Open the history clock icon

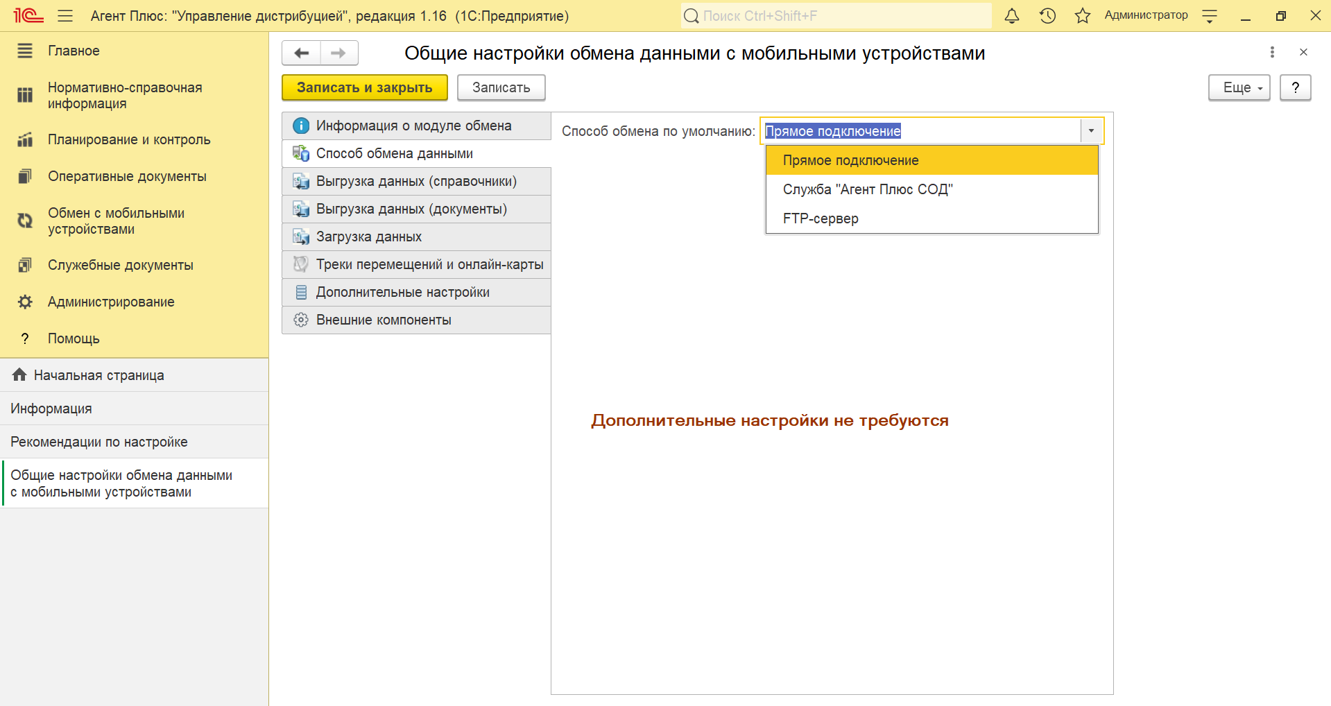click(1047, 16)
